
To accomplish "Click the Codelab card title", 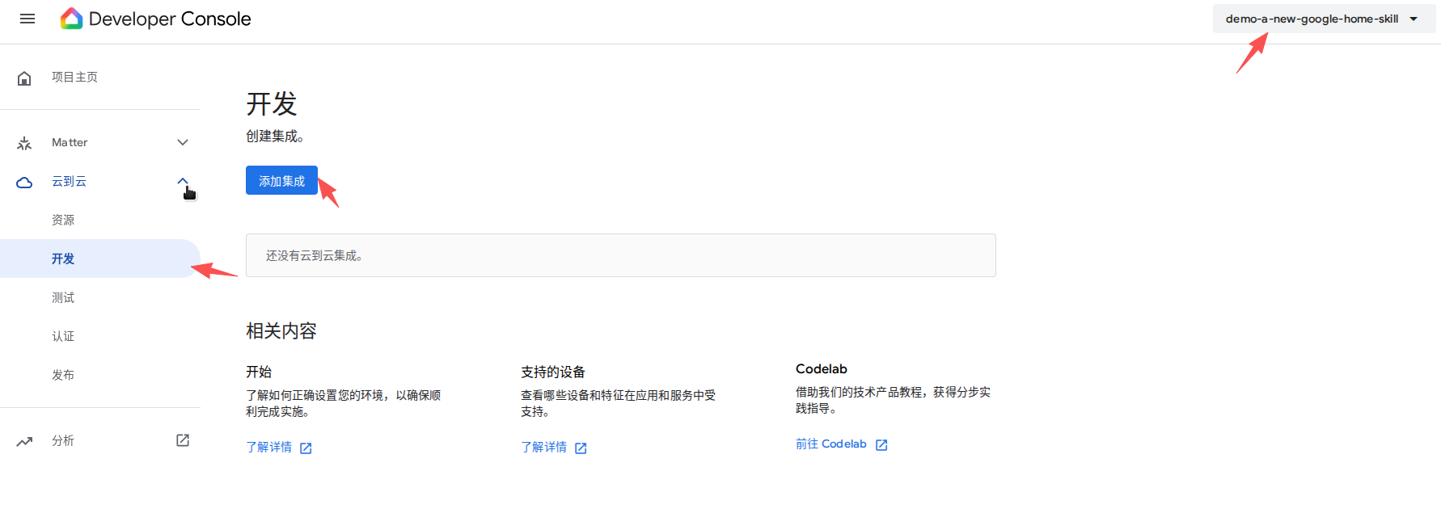I will tap(822, 368).
